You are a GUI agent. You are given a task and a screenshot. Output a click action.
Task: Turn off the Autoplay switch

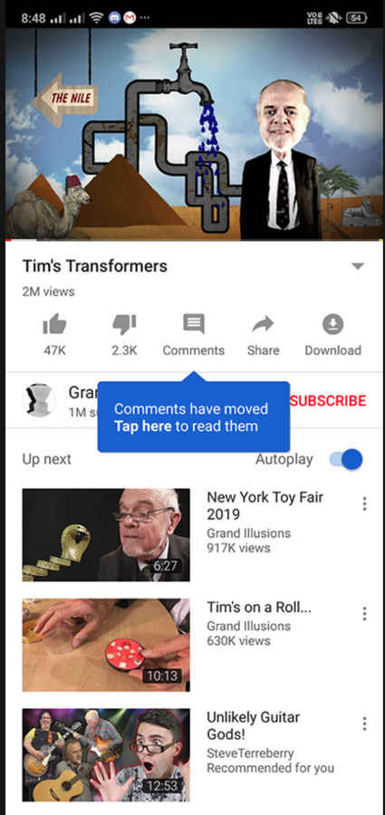[x=346, y=459]
